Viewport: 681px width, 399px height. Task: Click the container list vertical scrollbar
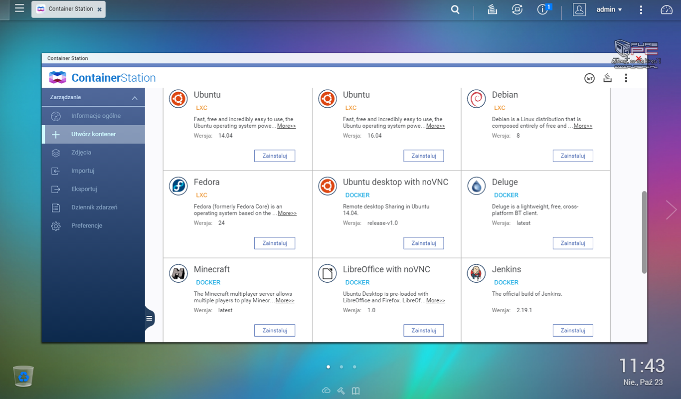click(x=644, y=232)
